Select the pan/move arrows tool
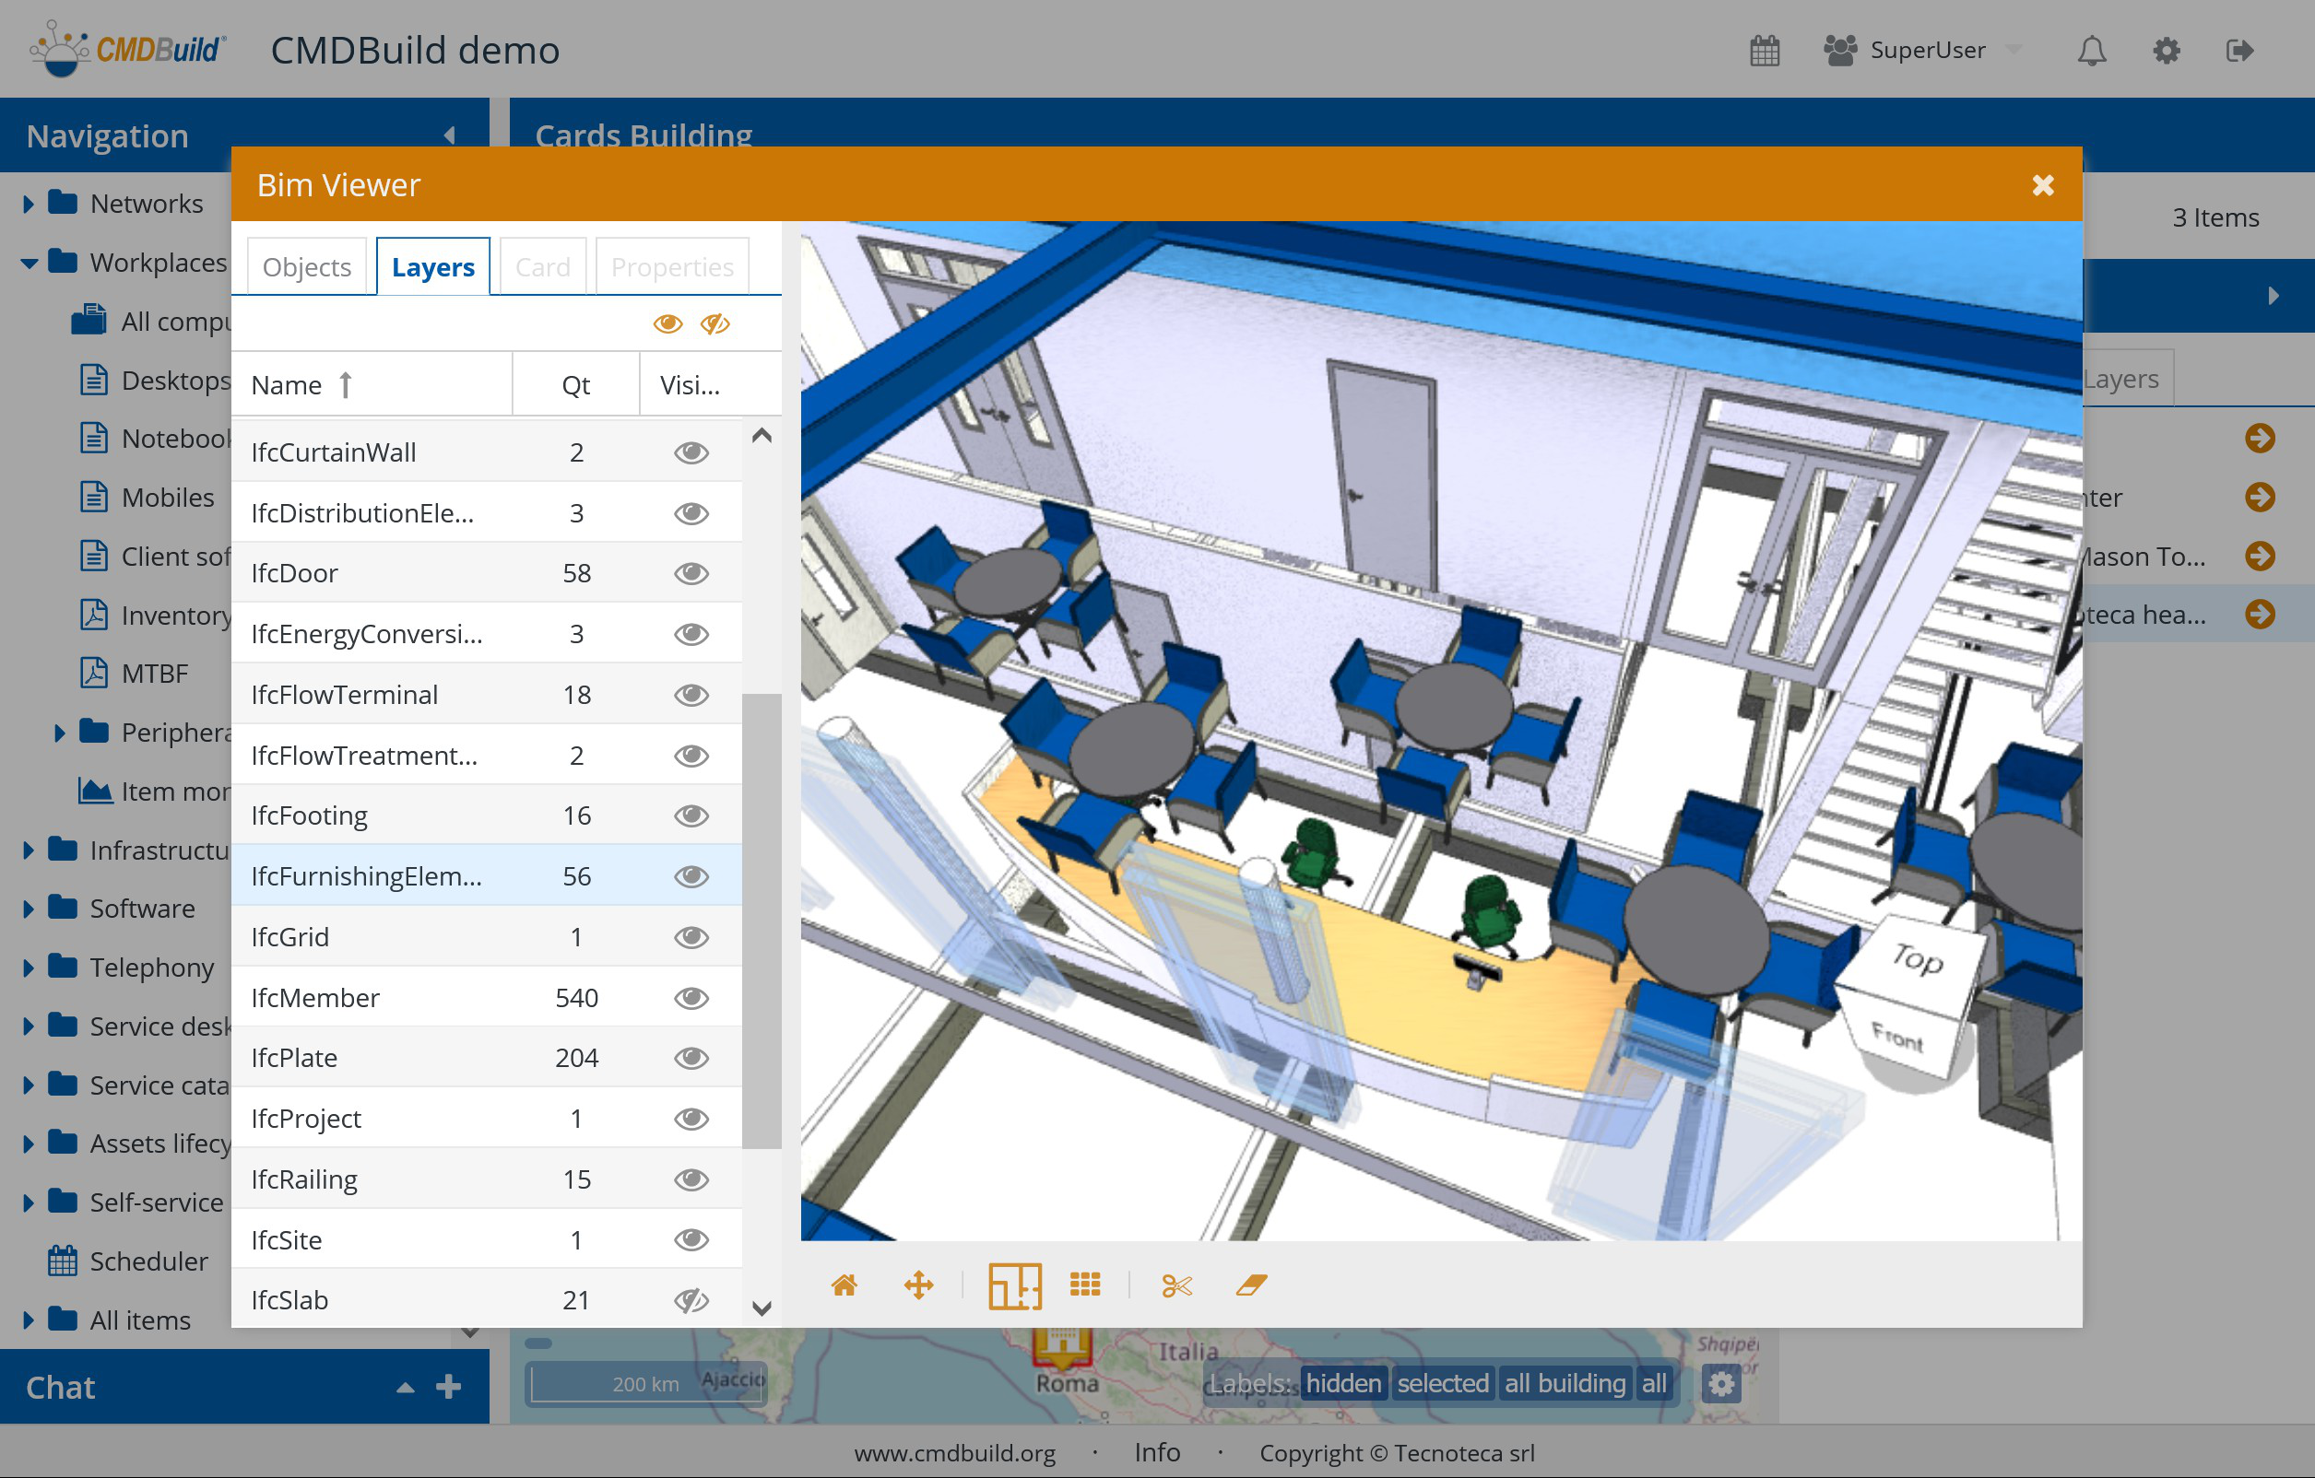 point(918,1284)
